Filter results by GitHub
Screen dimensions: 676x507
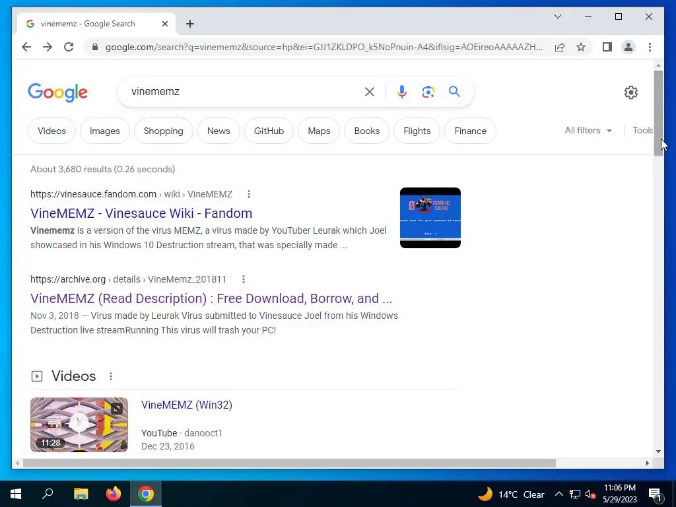(269, 131)
